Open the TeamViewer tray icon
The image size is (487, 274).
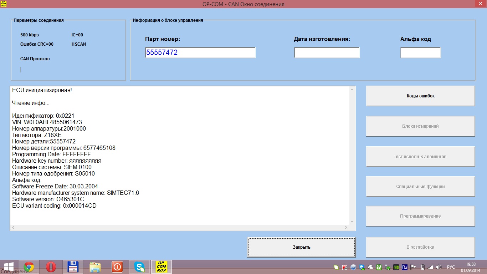click(362, 267)
